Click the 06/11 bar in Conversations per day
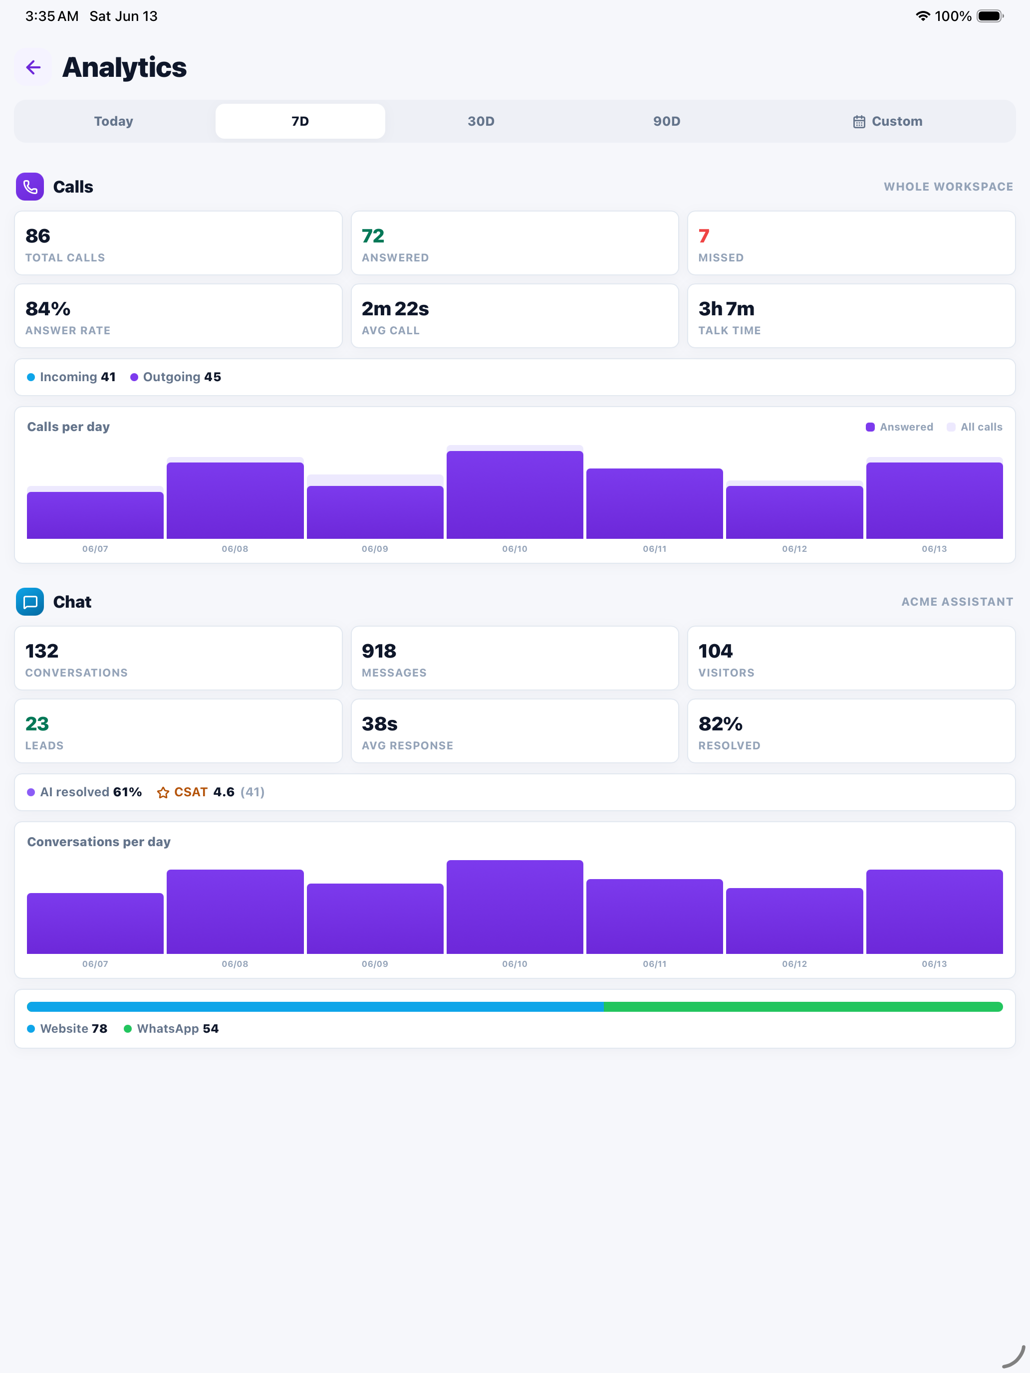1030x1373 pixels. 654,917
